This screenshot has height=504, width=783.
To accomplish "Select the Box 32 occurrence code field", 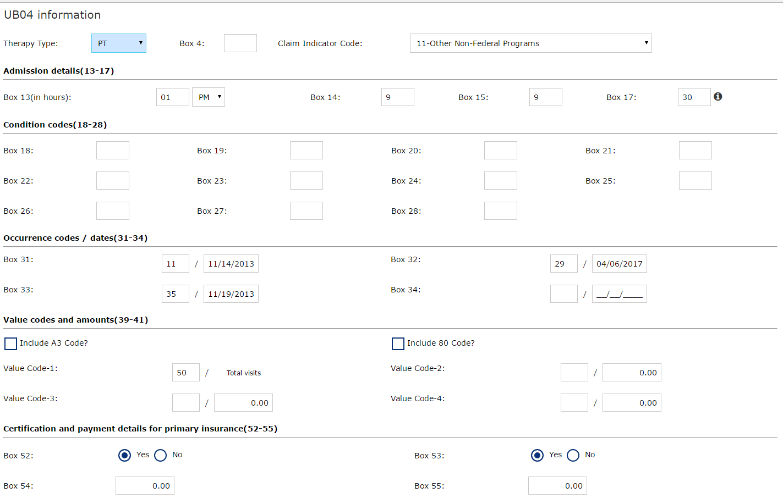I will [564, 264].
